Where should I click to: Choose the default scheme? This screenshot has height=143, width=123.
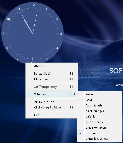[x=99, y=117]
